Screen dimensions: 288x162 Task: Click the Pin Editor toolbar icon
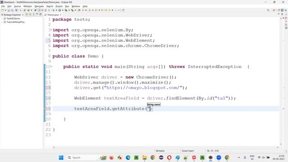click(x=123, y=10)
